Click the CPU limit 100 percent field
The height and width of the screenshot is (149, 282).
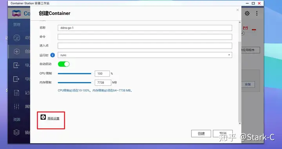[102, 74]
